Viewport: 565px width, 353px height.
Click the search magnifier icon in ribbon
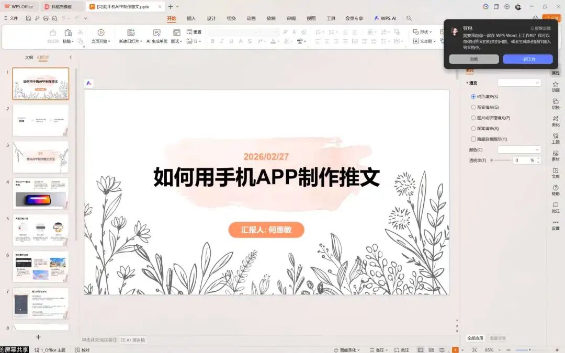click(x=409, y=18)
